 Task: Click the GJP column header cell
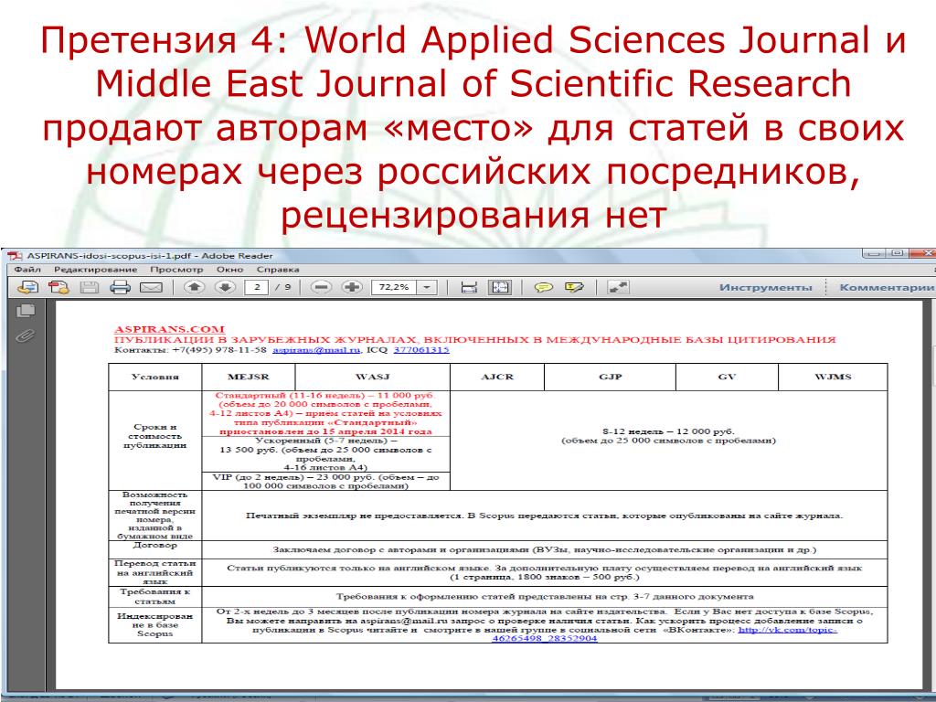(x=610, y=377)
